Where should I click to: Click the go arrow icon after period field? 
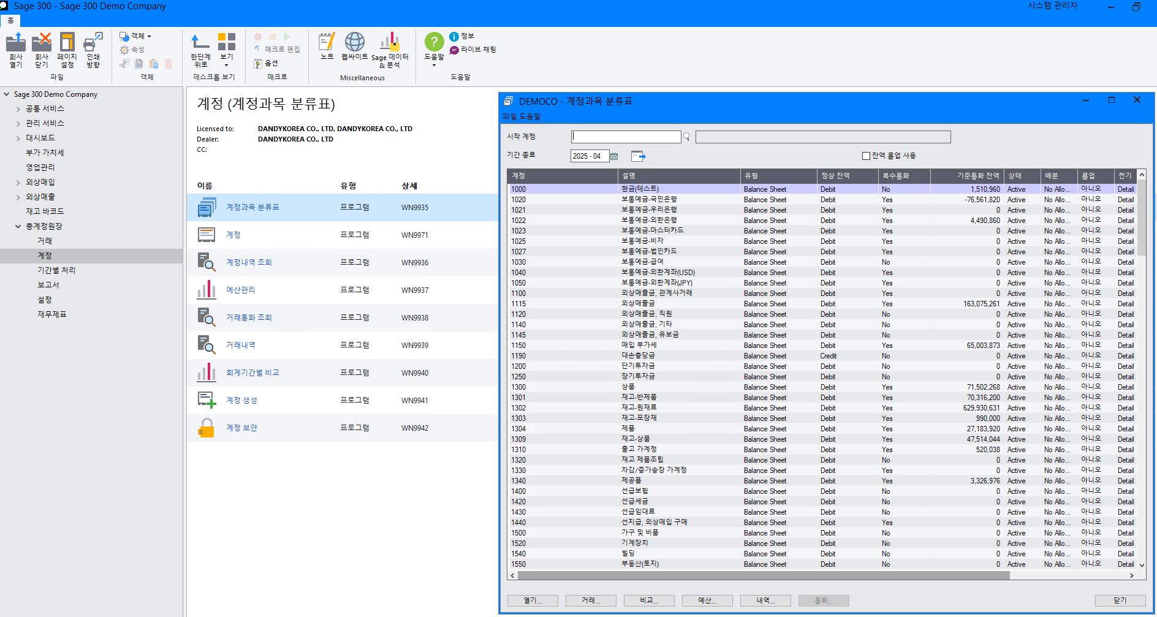pyautogui.click(x=638, y=156)
